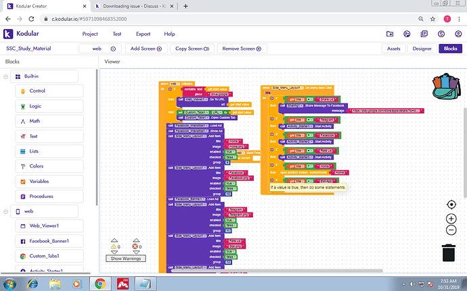Zoom in with the plus icon

451,219
